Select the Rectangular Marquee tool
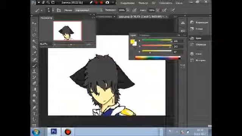242x136 pixels. (34, 29)
